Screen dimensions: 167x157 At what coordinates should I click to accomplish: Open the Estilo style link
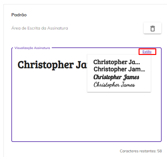(147, 51)
